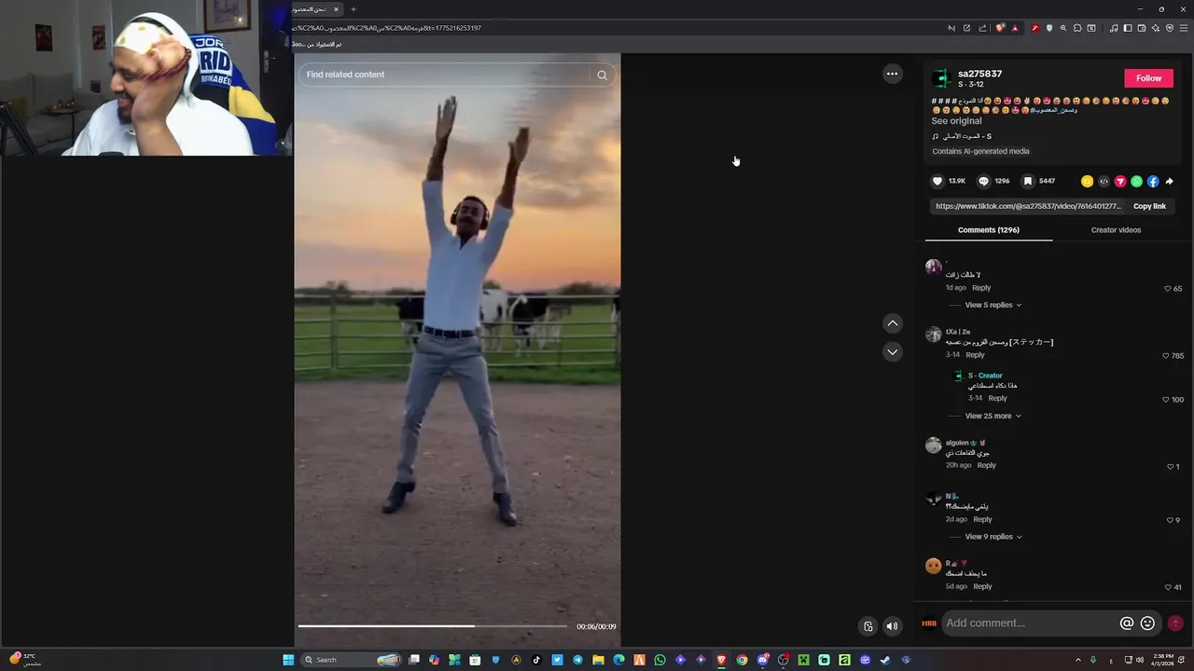Open Steam from the taskbar
The height and width of the screenshot is (671, 1194).
pyautogui.click(x=884, y=660)
